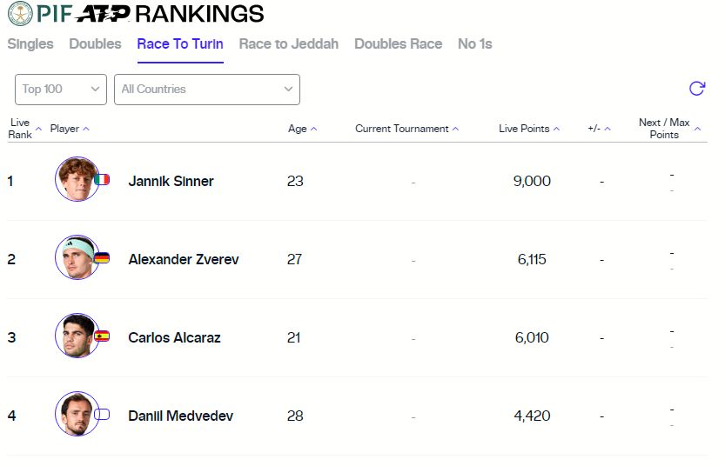Switch to the Singles tab
Screen dimensions: 725x466
coord(30,44)
